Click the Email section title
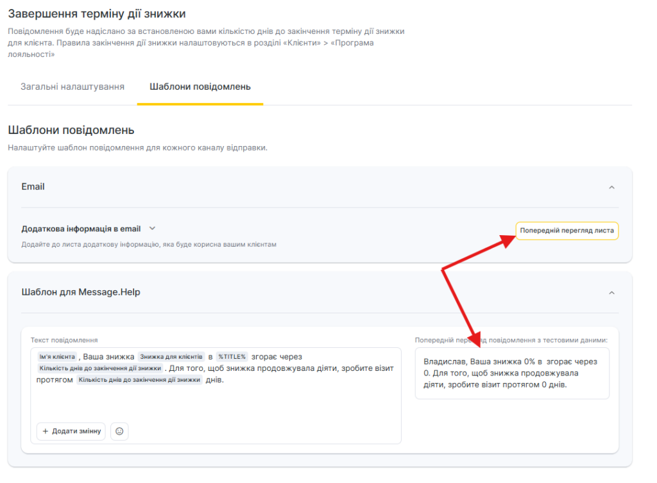Viewport: 657px width, 483px height. coord(33,187)
